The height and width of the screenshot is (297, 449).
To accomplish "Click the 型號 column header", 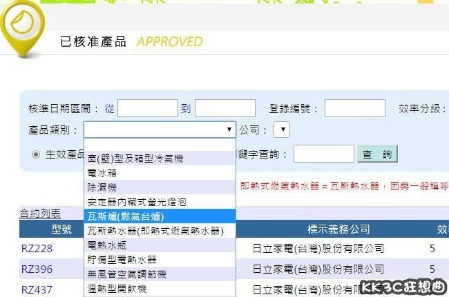I will click(61, 229).
